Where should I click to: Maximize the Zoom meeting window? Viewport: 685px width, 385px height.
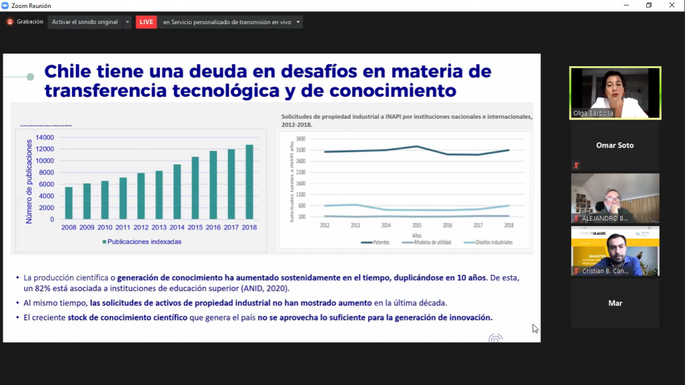(648, 5)
